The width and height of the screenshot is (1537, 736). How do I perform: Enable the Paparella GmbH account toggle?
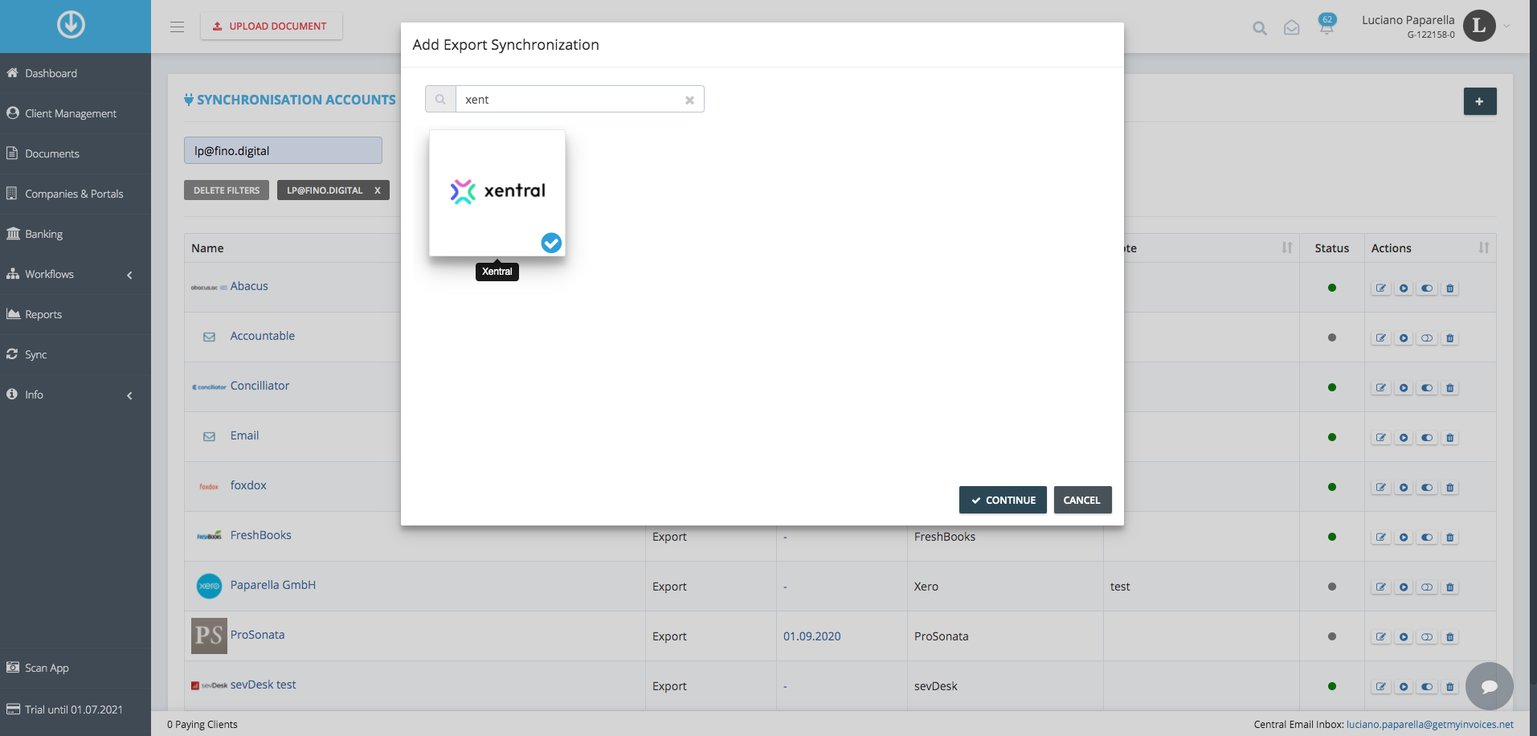[x=1427, y=587]
